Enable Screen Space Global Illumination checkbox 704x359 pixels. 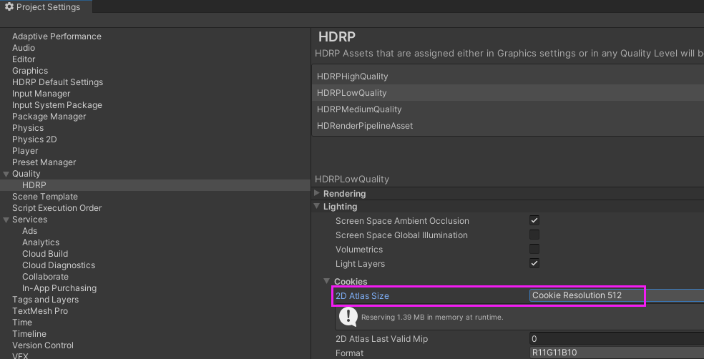point(534,235)
